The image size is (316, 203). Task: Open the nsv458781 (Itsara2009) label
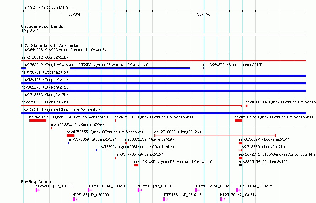45,72
